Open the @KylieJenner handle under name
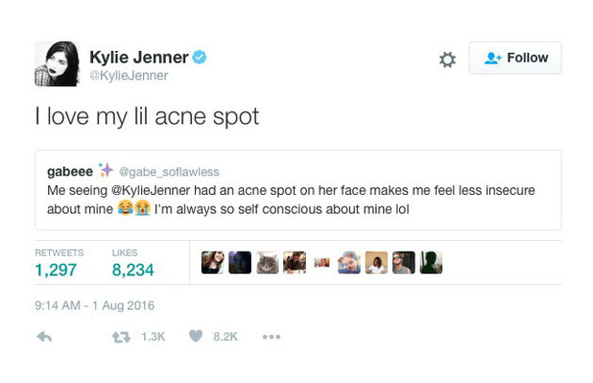This screenshot has width=593, height=383. 129,75
